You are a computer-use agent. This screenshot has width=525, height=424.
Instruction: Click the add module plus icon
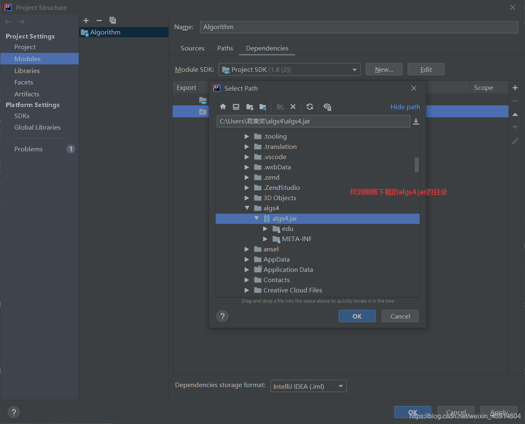coord(86,21)
